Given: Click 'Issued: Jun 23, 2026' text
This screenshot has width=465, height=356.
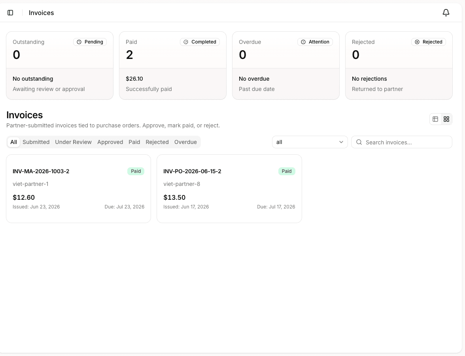Looking at the screenshot, I should (36, 207).
